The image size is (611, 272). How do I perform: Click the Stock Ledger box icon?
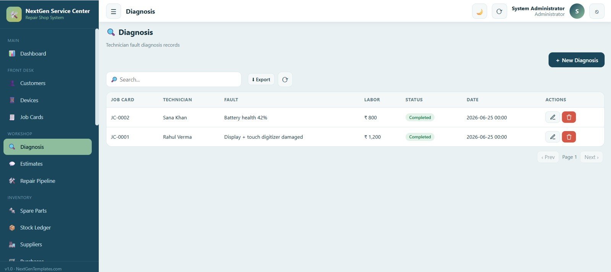(12, 227)
